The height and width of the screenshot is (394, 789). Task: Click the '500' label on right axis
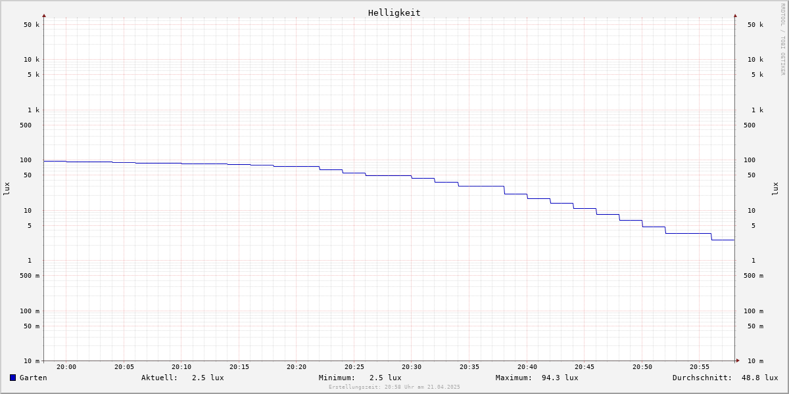[x=750, y=125]
